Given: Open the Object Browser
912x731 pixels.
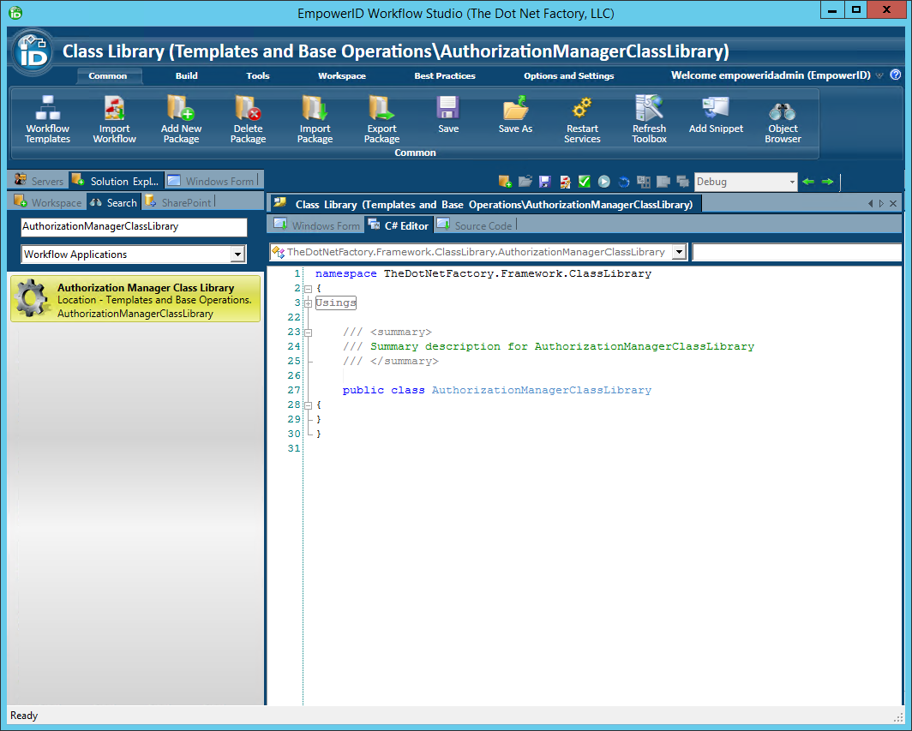Looking at the screenshot, I should click(783, 118).
